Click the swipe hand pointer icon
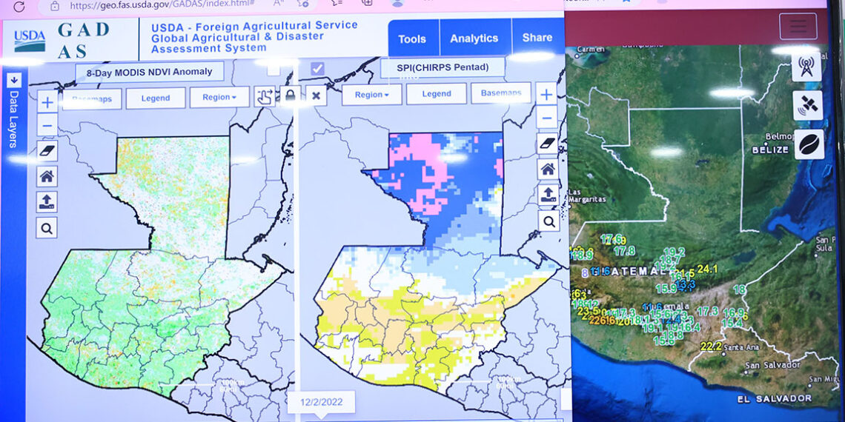Viewport: 845px width, 422px height. pyautogui.click(x=264, y=96)
